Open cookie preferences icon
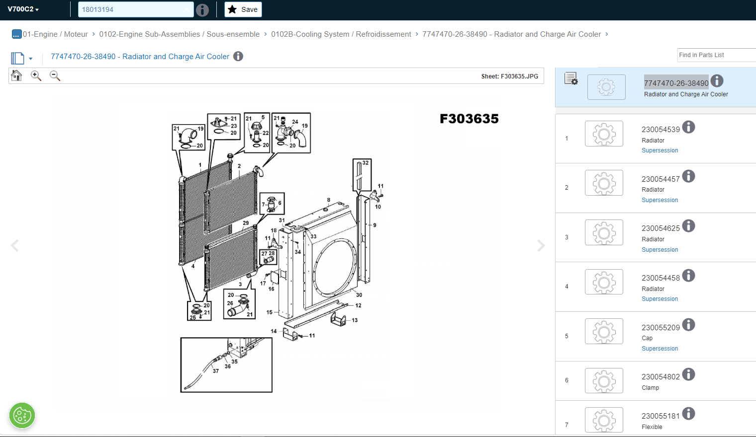 click(x=22, y=415)
